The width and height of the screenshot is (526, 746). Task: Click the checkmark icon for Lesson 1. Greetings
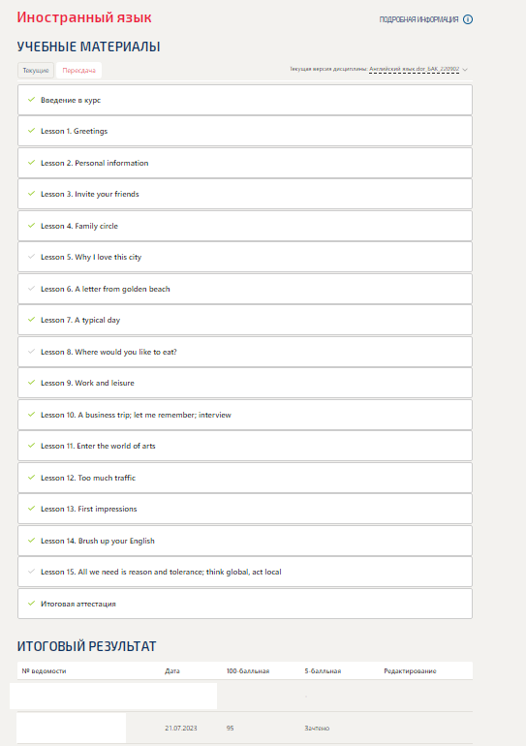31,131
